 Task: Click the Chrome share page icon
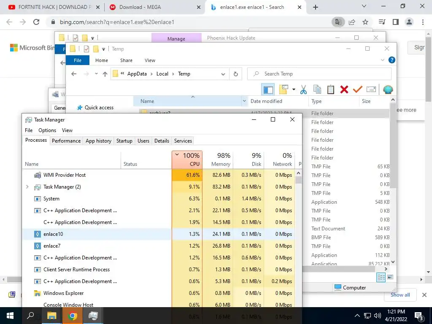pyautogui.click(x=352, y=22)
